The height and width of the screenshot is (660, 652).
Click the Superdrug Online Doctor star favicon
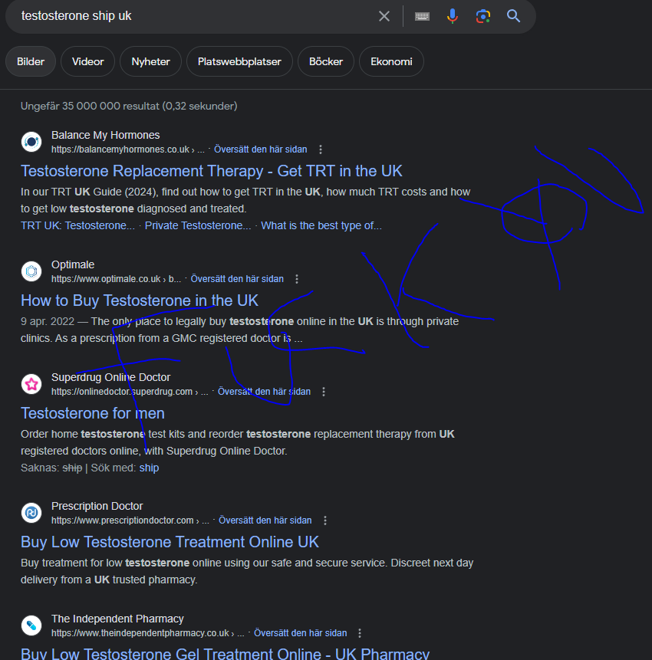point(31,384)
